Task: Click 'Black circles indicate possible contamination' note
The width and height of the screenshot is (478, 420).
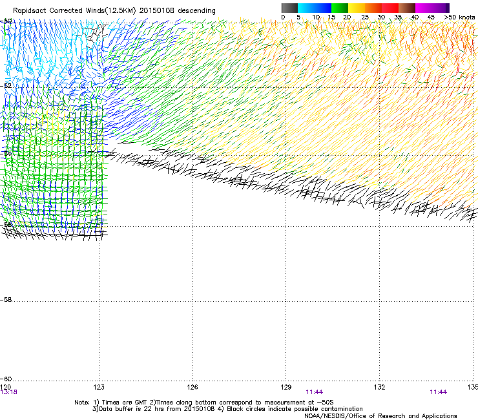Action: pos(295,409)
